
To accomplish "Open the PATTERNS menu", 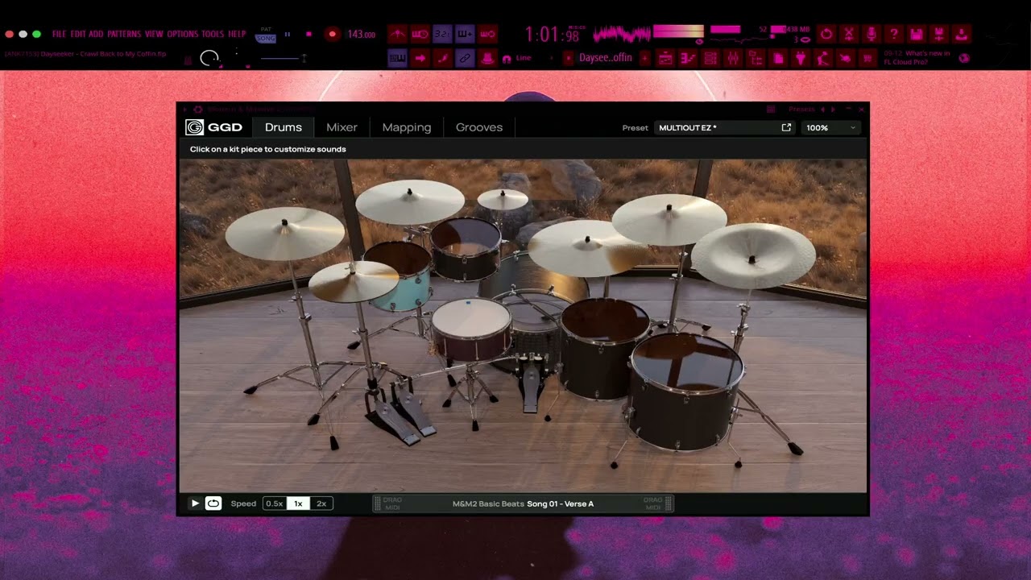I will (x=124, y=34).
